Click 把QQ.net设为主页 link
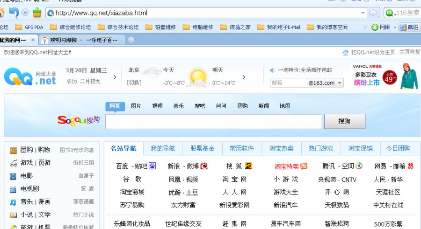This screenshot has width=421, height=229. point(373,52)
